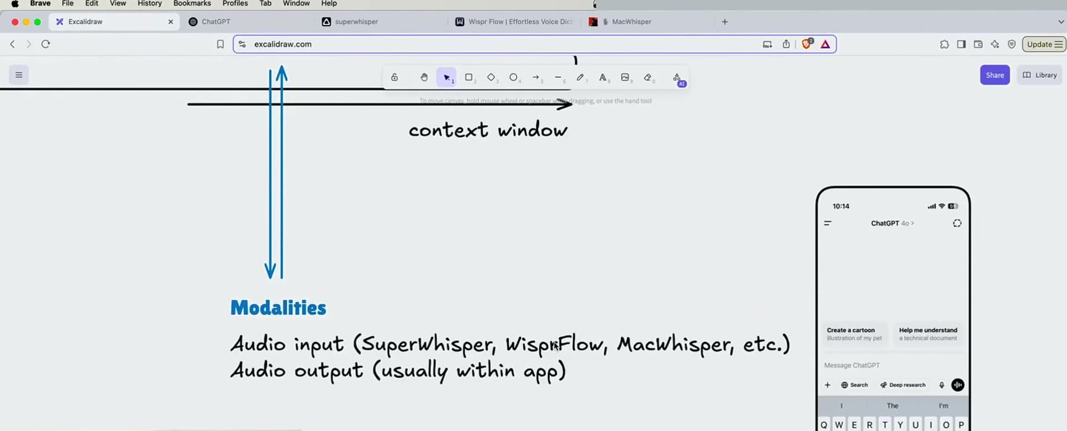Open the Tab menu in menu bar
This screenshot has width=1067, height=431.
point(266,3)
